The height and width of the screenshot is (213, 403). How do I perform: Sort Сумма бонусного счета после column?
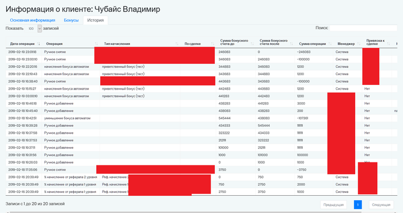coord(291,44)
